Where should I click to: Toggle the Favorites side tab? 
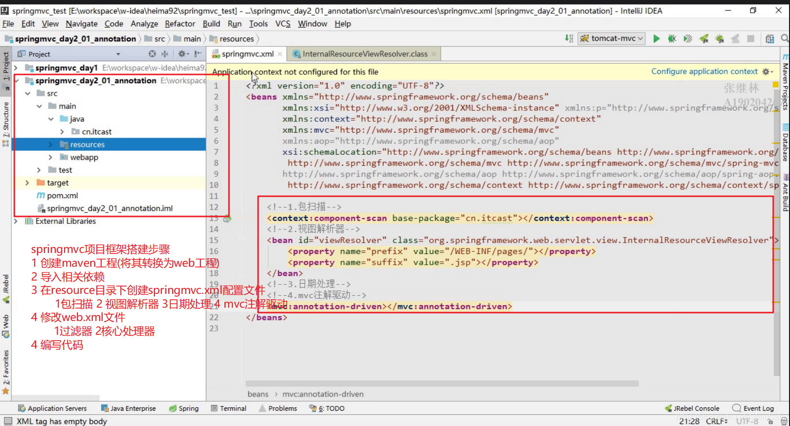tap(6, 372)
